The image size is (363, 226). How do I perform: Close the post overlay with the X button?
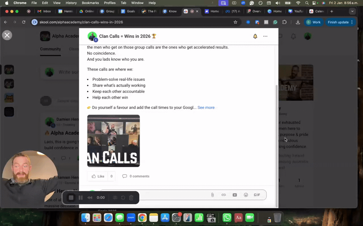pos(7,35)
